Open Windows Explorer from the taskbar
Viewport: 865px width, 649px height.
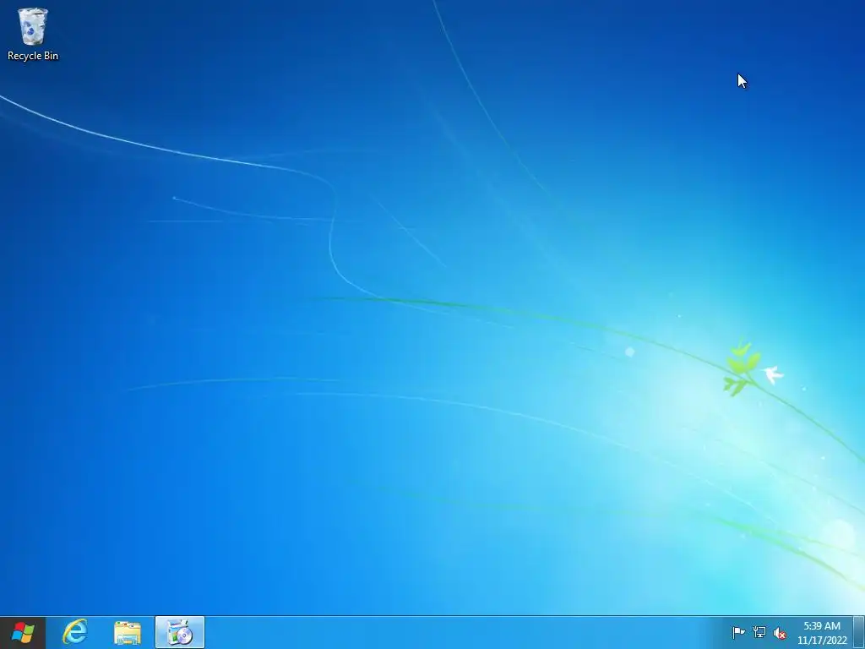[128, 632]
